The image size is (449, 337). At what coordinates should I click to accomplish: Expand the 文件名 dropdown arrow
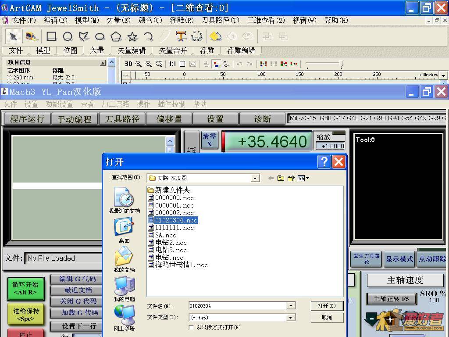pyautogui.click(x=291, y=306)
